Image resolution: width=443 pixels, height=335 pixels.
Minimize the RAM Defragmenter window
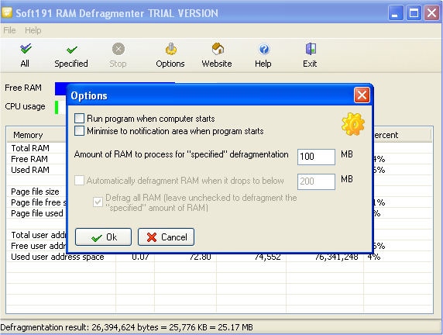[396, 12]
